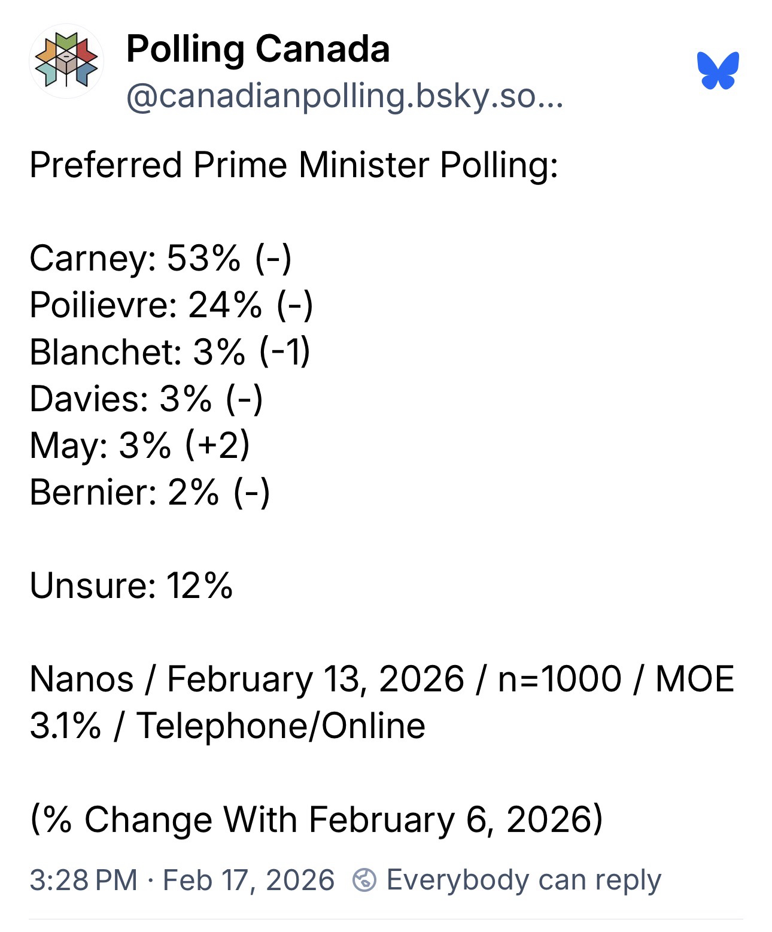Click the Preferred Prime Minister Polling heading

point(293,165)
